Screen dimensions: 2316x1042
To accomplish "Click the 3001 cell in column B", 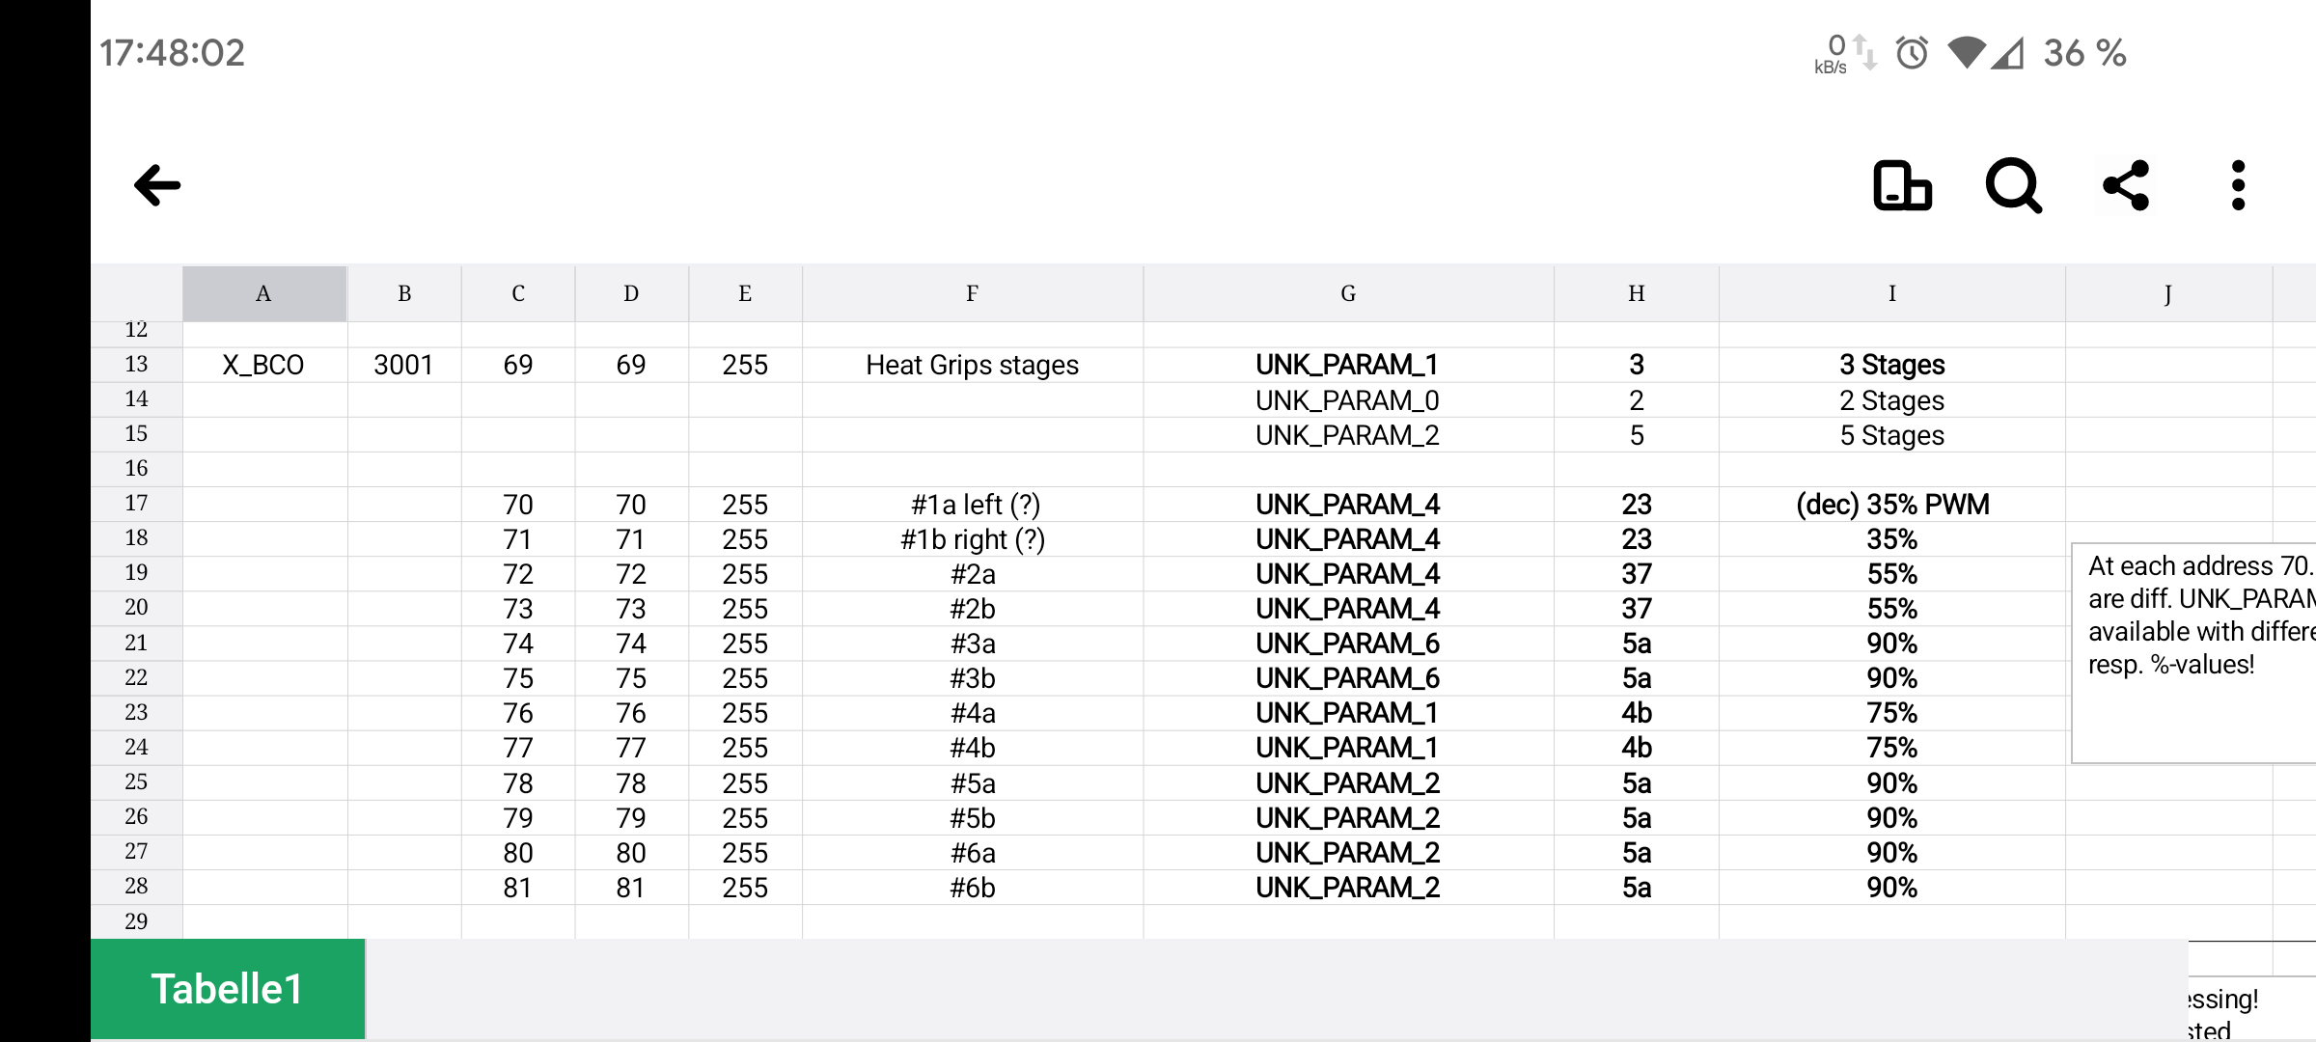I will (403, 365).
